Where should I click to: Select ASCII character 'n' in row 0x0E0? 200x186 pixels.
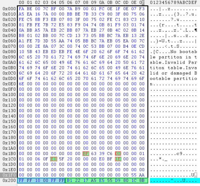151,84
